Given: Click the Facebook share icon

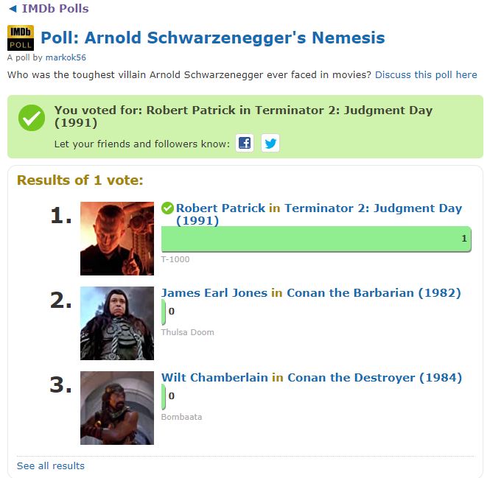Looking at the screenshot, I should pyautogui.click(x=245, y=144).
